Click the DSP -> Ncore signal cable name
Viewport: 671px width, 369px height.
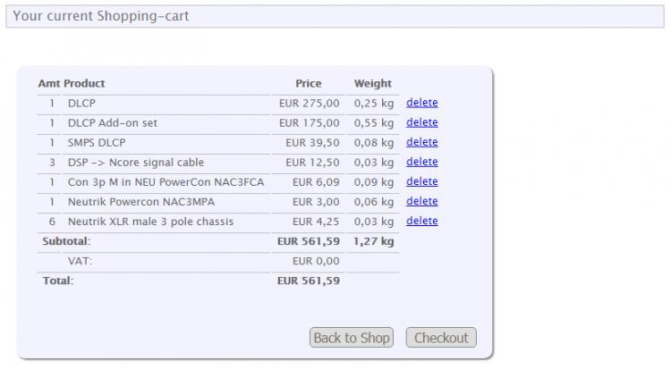pos(136,163)
